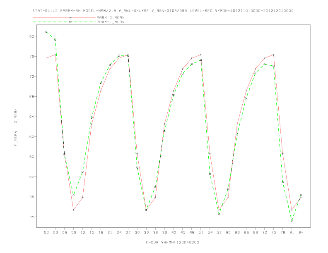Click the x-axis hour label 12
Viewport: 328px width, 253px height.
83,232
